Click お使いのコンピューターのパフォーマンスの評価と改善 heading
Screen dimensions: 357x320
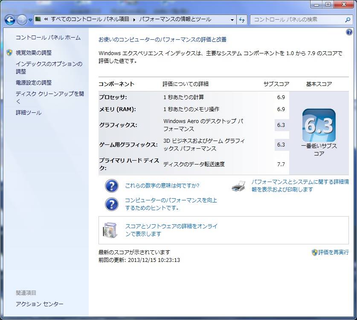click(163, 40)
